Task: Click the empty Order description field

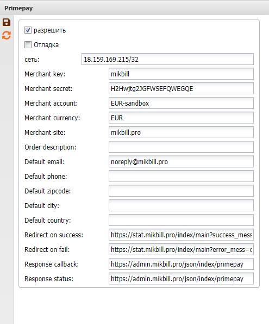Action: 181,147
